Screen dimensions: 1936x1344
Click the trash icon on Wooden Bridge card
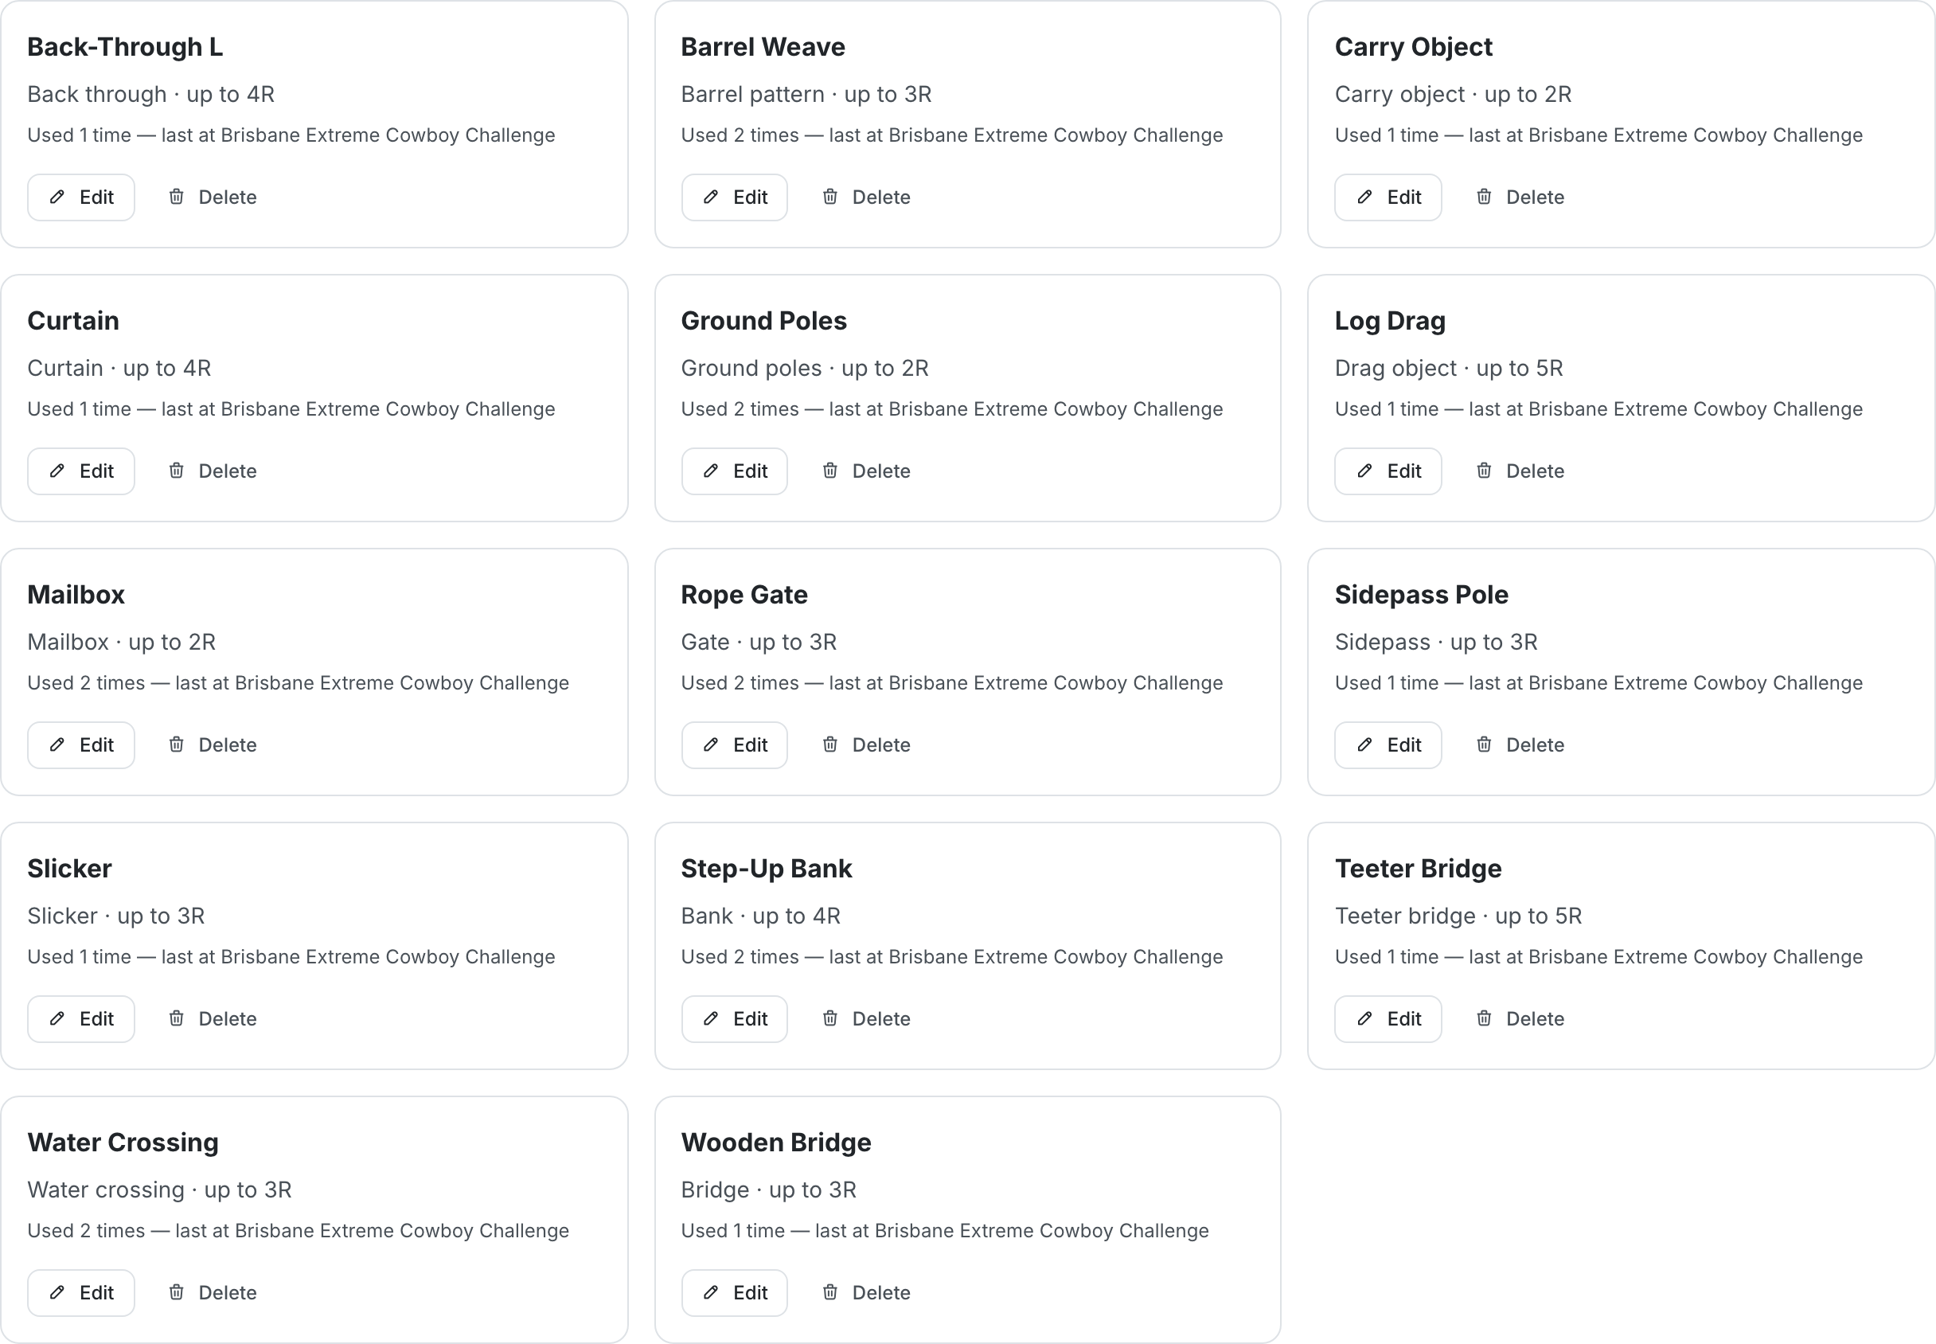click(x=831, y=1292)
